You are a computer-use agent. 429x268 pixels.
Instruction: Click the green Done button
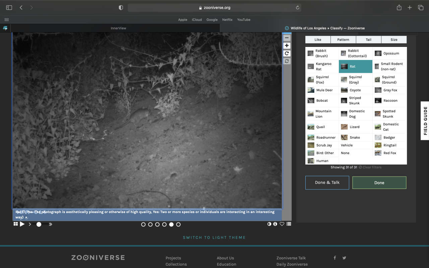tap(379, 183)
